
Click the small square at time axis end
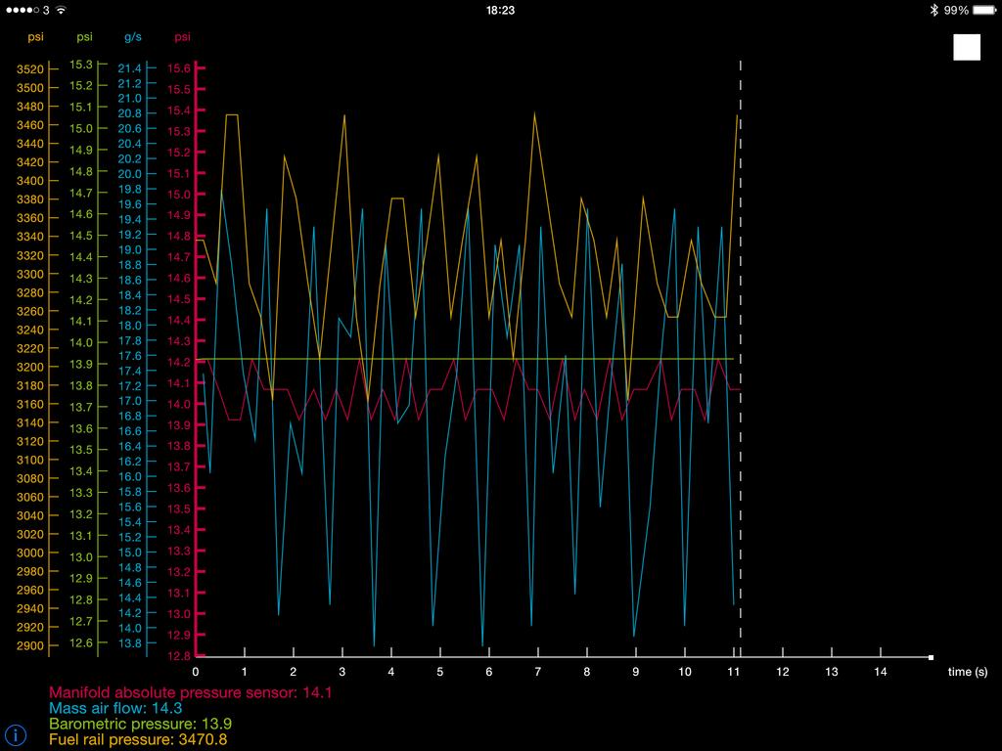point(931,658)
